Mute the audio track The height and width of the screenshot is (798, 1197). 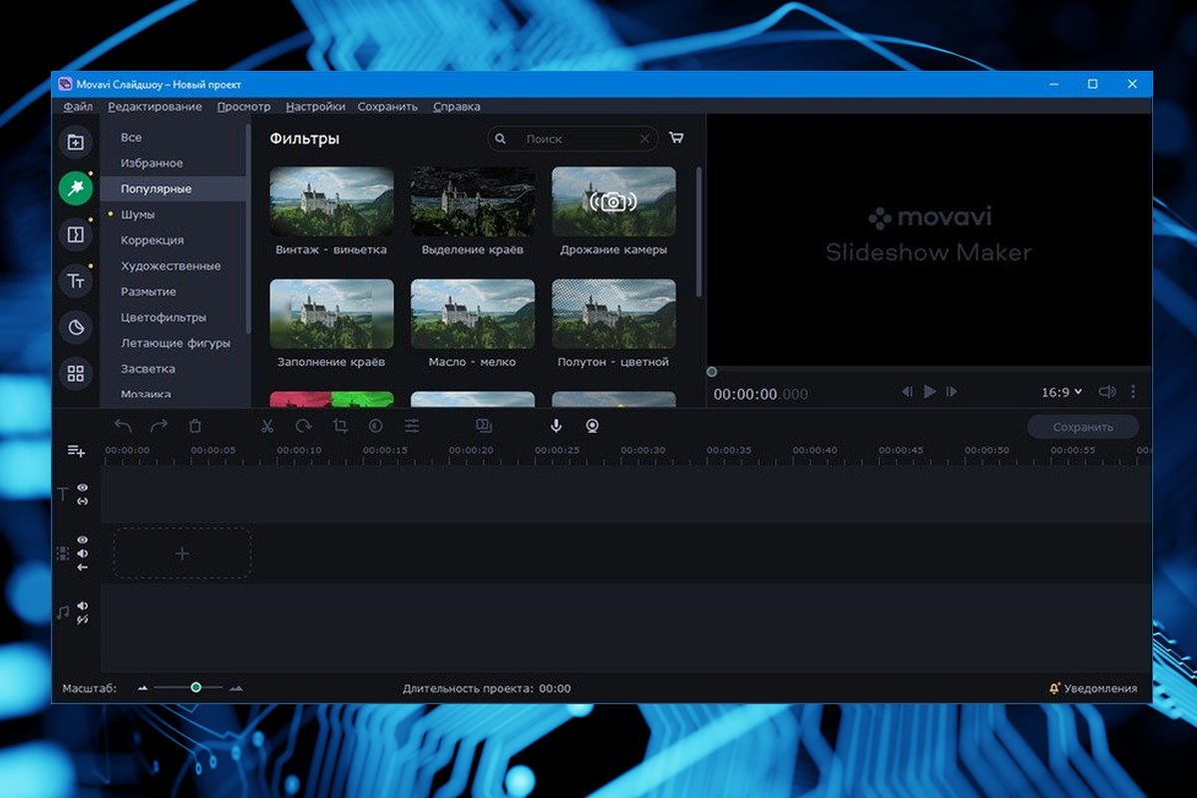(x=83, y=605)
